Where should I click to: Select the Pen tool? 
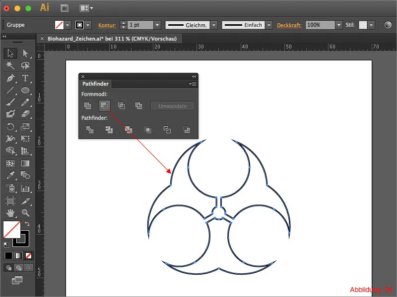point(10,78)
